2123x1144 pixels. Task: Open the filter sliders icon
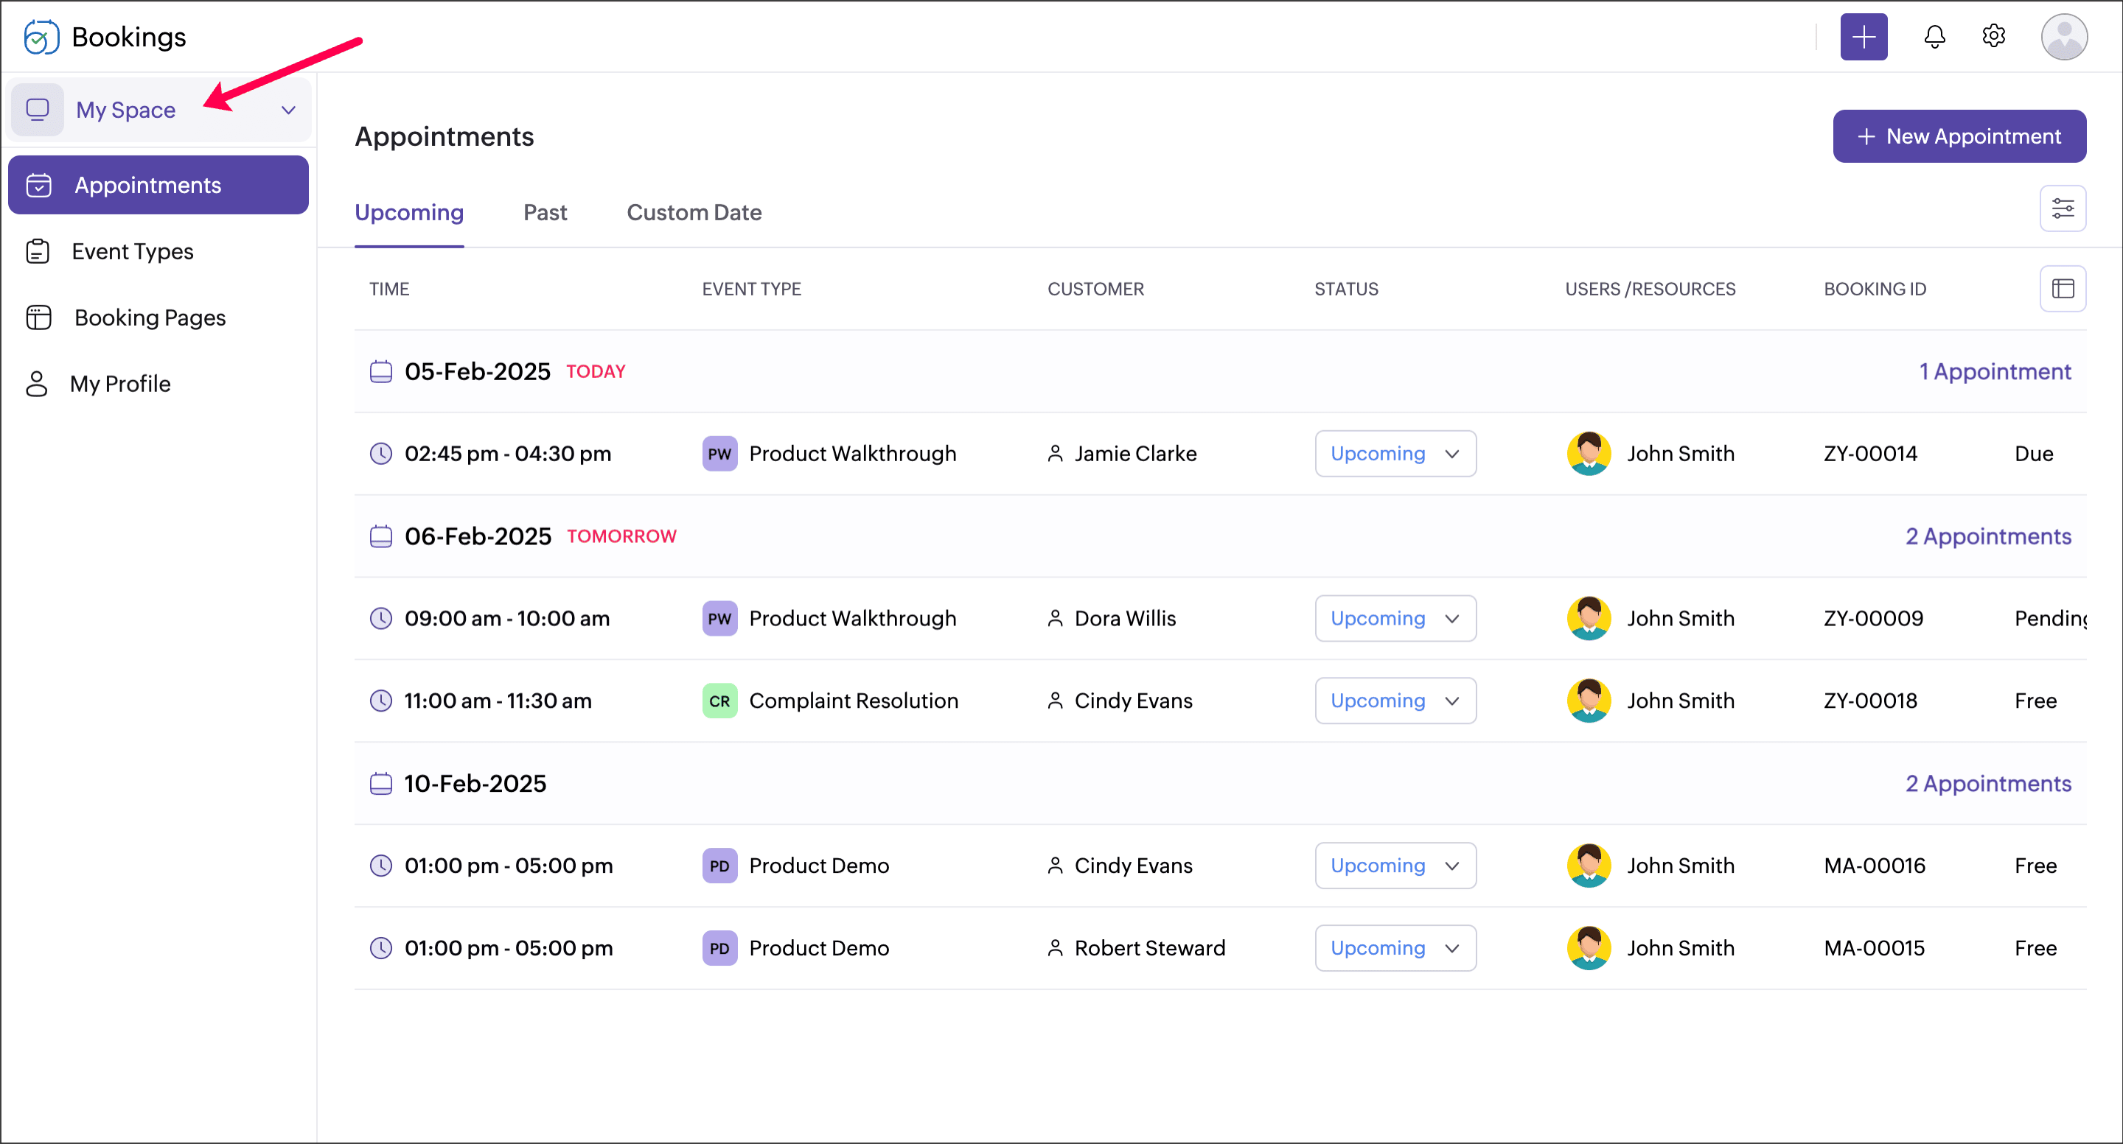(x=2063, y=208)
